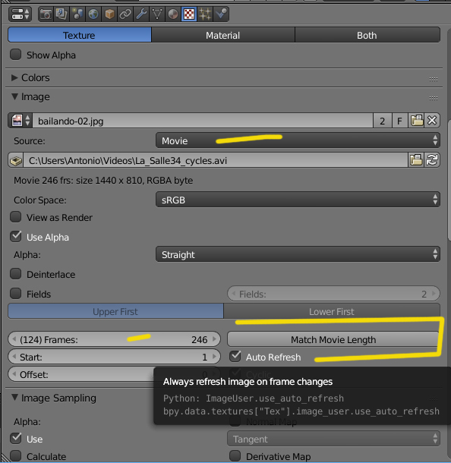The width and height of the screenshot is (451, 463).
Task: Open the editor type selector icon
Action: point(20,14)
